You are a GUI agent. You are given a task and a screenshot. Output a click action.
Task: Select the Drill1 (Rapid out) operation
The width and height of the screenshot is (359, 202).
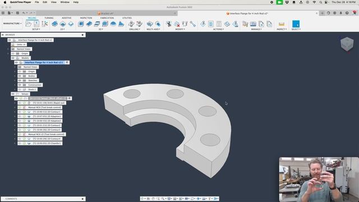coord(42,103)
